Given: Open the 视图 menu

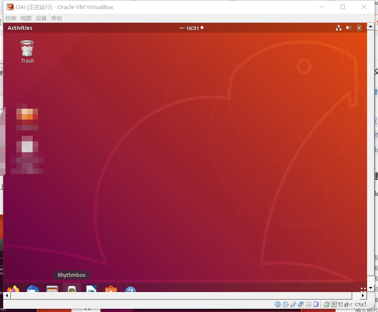Looking at the screenshot, I should (x=26, y=18).
